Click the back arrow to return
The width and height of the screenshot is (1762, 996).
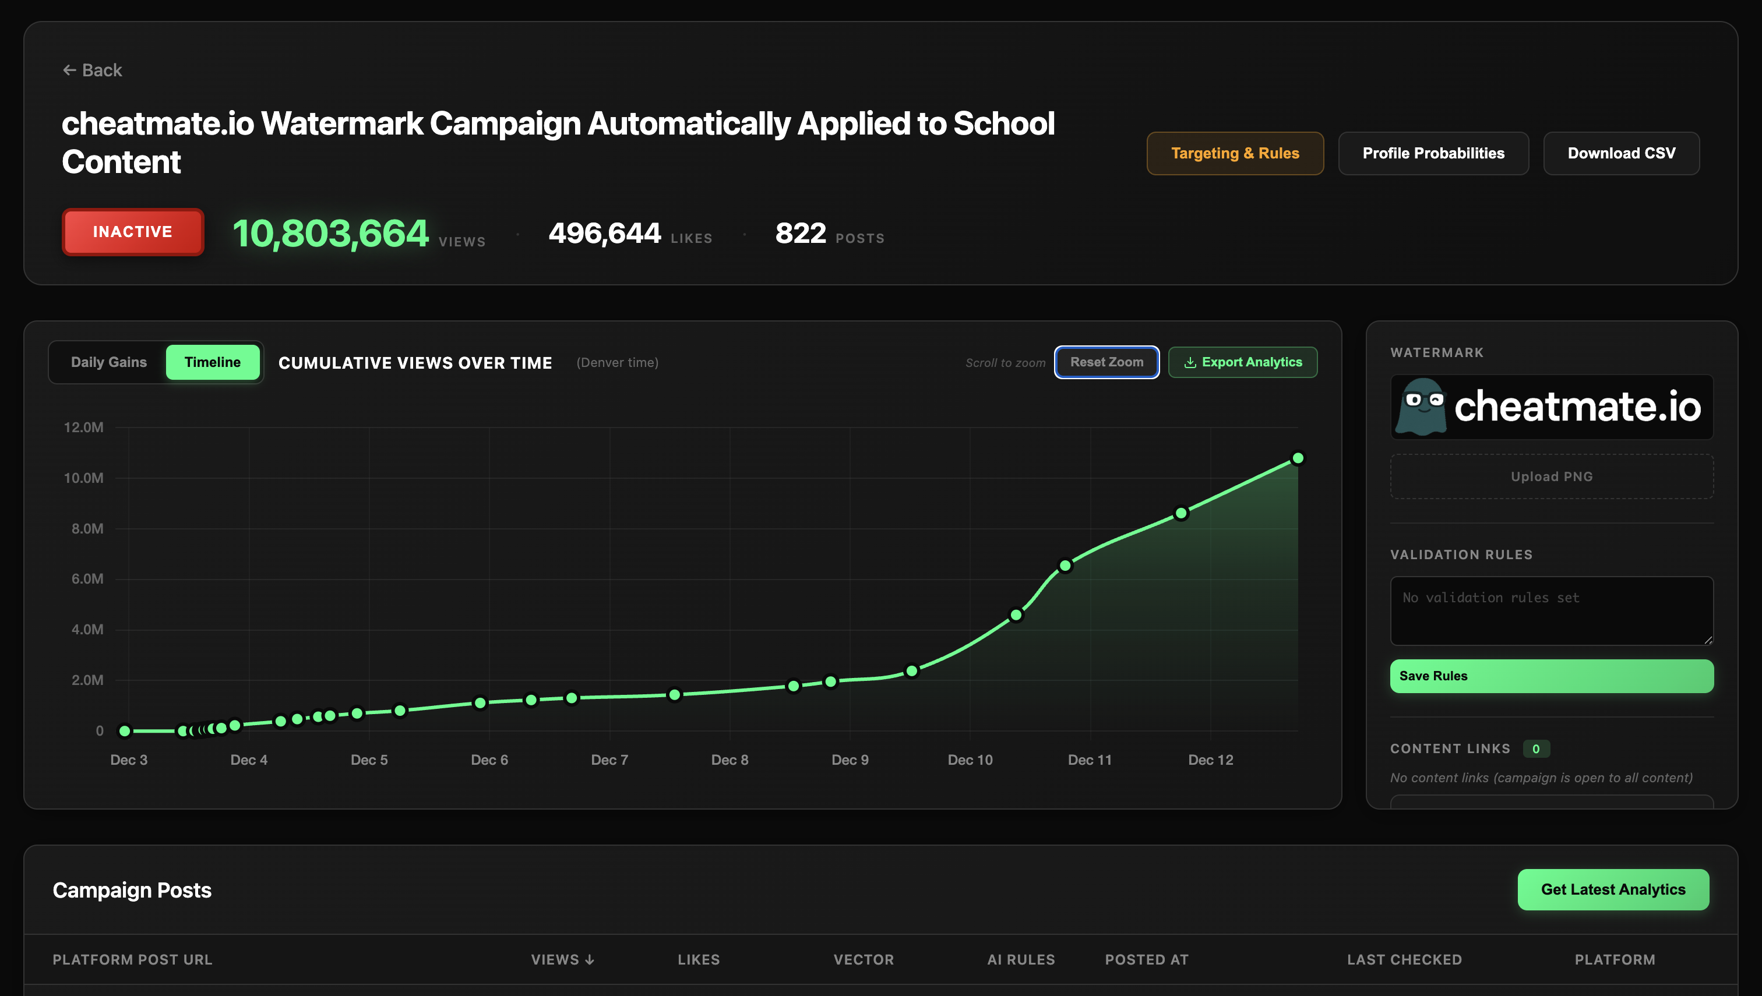[71, 70]
